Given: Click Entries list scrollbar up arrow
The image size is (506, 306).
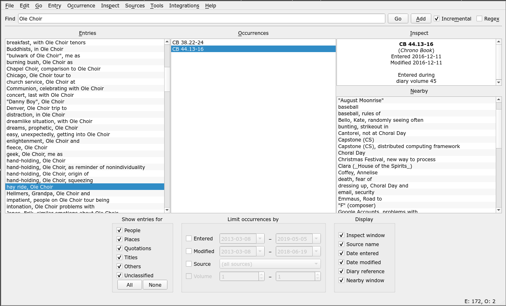Looking at the screenshot, I should [167, 42].
